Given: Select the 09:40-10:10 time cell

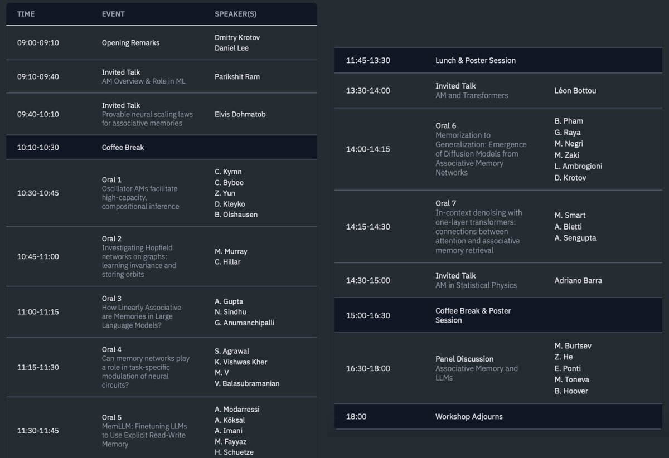Looking at the screenshot, I should [x=38, y=114].
